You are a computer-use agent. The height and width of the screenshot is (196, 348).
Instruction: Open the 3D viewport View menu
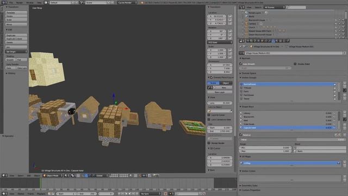[x=12, y=175]
